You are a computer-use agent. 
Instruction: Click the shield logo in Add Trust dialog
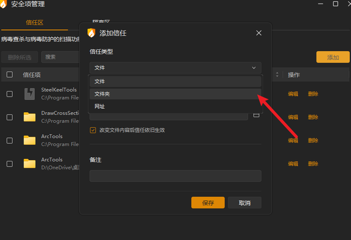point(91,33)
